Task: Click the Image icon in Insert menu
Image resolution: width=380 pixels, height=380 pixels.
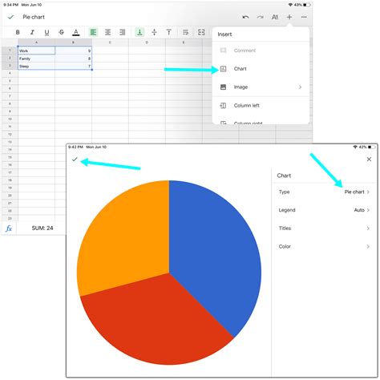Action: (x=223, y=87)
